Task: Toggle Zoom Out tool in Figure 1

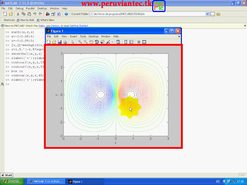Action: [x=86, y=42]
